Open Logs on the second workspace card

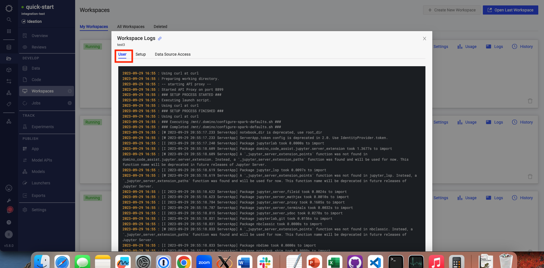click(494, 122)
